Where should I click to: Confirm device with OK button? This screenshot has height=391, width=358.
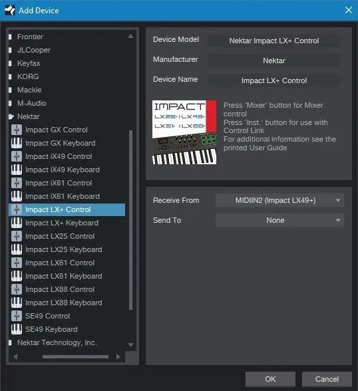[x=270, y=379]
